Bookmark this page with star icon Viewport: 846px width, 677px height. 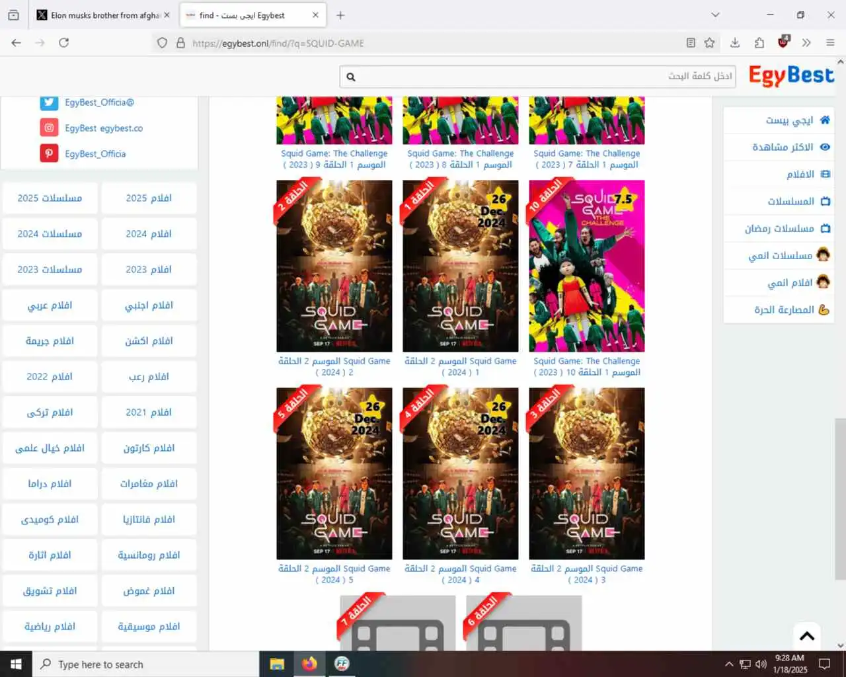(710, 43)
